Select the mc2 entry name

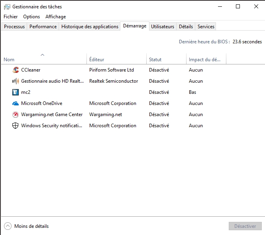point(26,92)
